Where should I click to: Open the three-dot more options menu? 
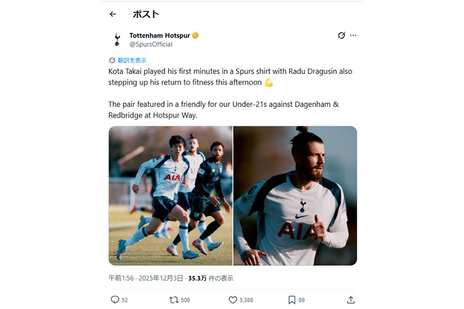[x=353, y=36]
